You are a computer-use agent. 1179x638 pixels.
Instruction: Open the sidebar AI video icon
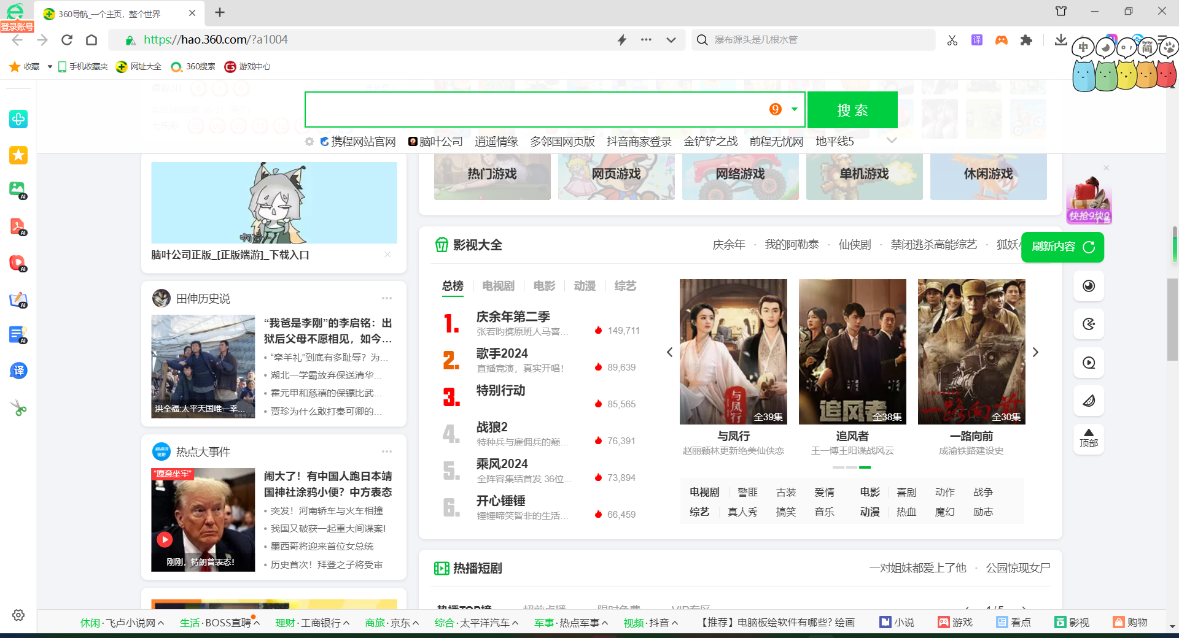point(18,263)
